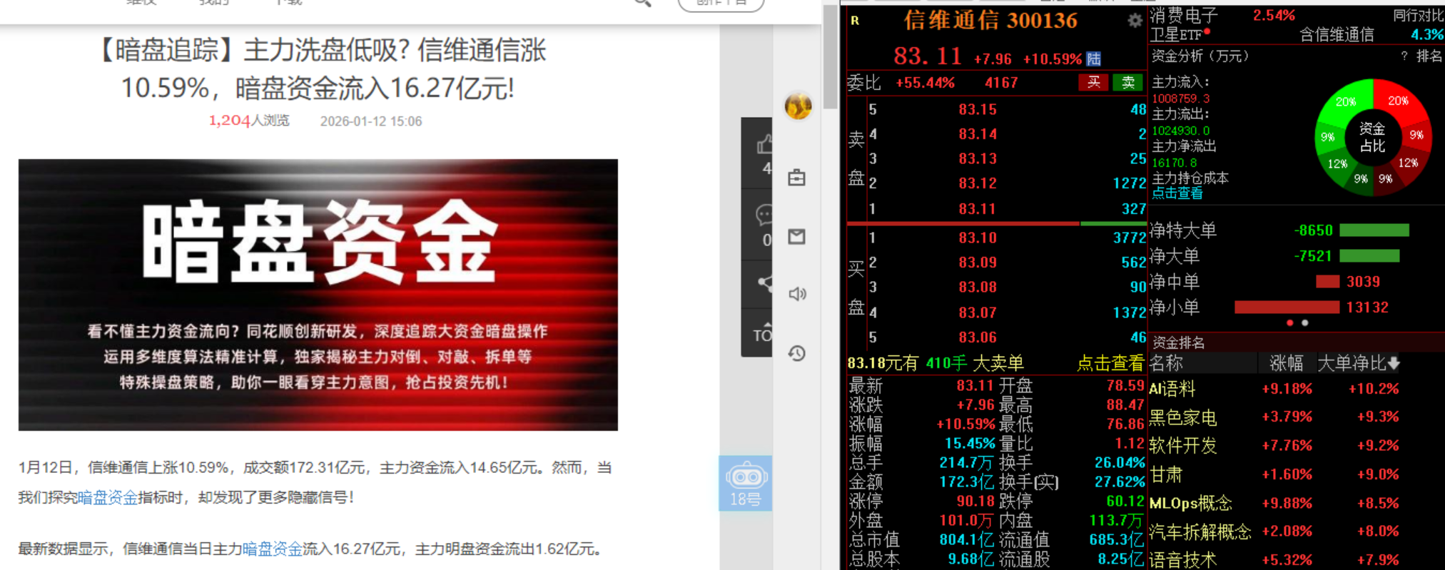1445x570 pixels.
Task: Open the 排名 ranking link in 资金分析
Action: (x=1429, y=56)
